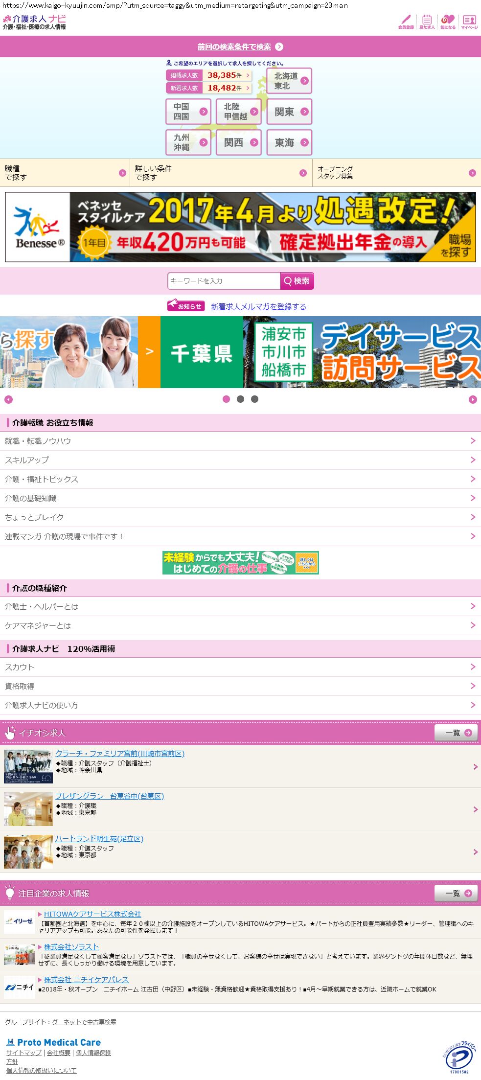The width and height of the screenshot is (481, 1080).
Task: Select 北陸 甲信越 region button
Action: click(x=239, y=112)
